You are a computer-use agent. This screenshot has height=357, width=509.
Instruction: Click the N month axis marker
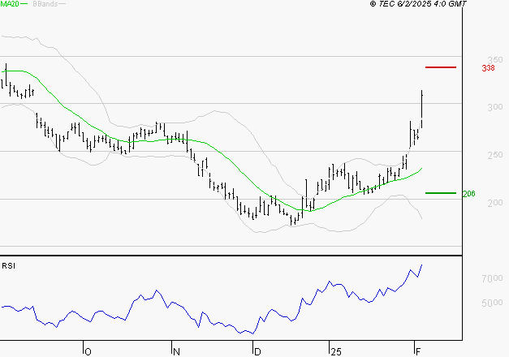[176, 352]
